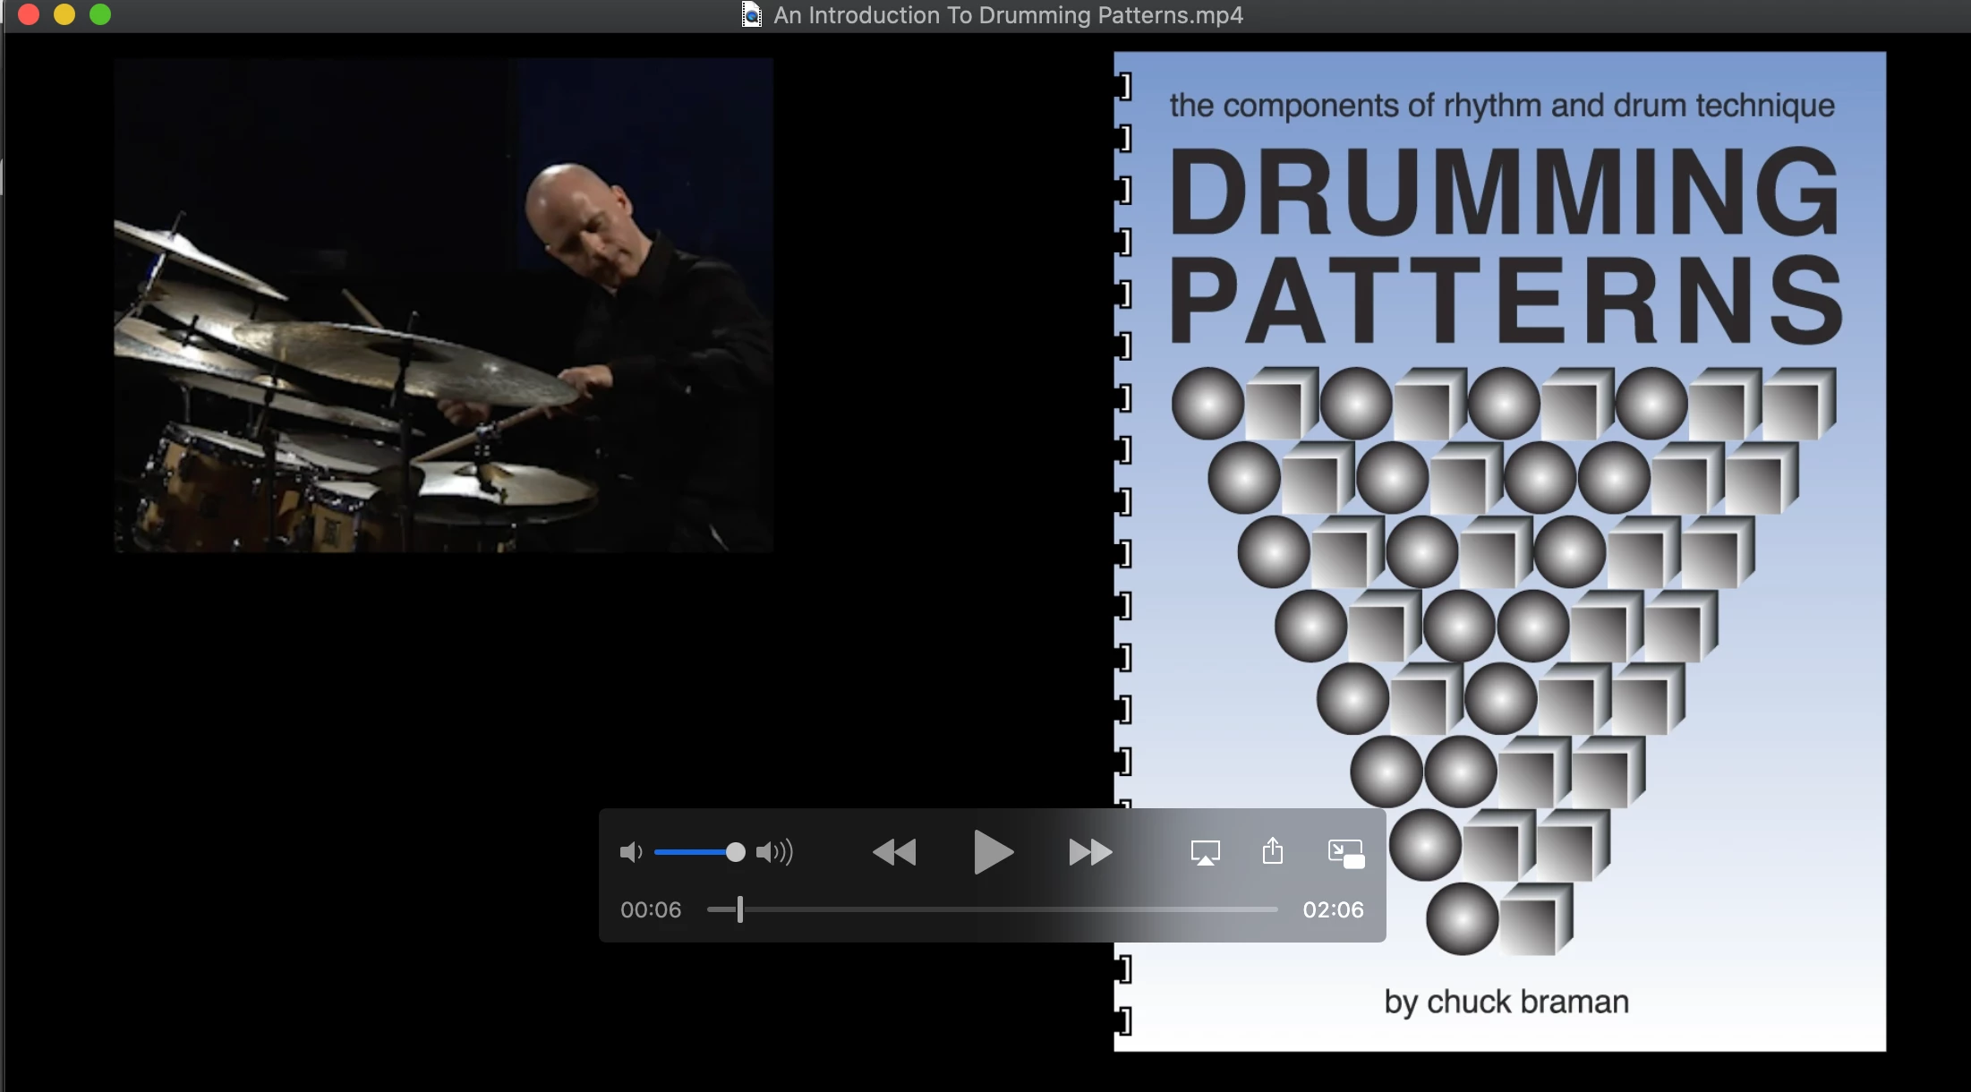
Task: Click the green full-screen window button
Action: (x=100, y=14)
